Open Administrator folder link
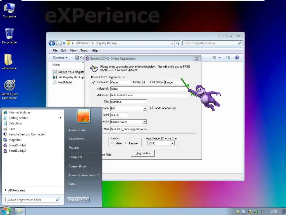 click(78, 130)
